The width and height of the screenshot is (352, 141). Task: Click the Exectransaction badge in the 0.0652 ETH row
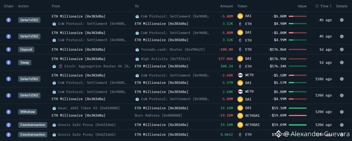(x=33, y=134)
